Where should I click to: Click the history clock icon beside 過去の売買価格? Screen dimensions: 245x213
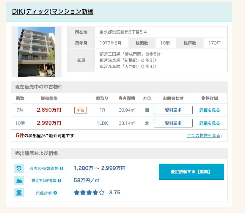(x=19, y=168)
